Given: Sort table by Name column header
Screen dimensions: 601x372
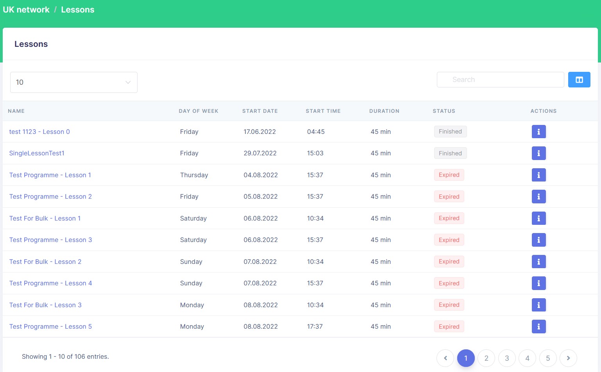Looking at the screenshot, I should [16, 111].
